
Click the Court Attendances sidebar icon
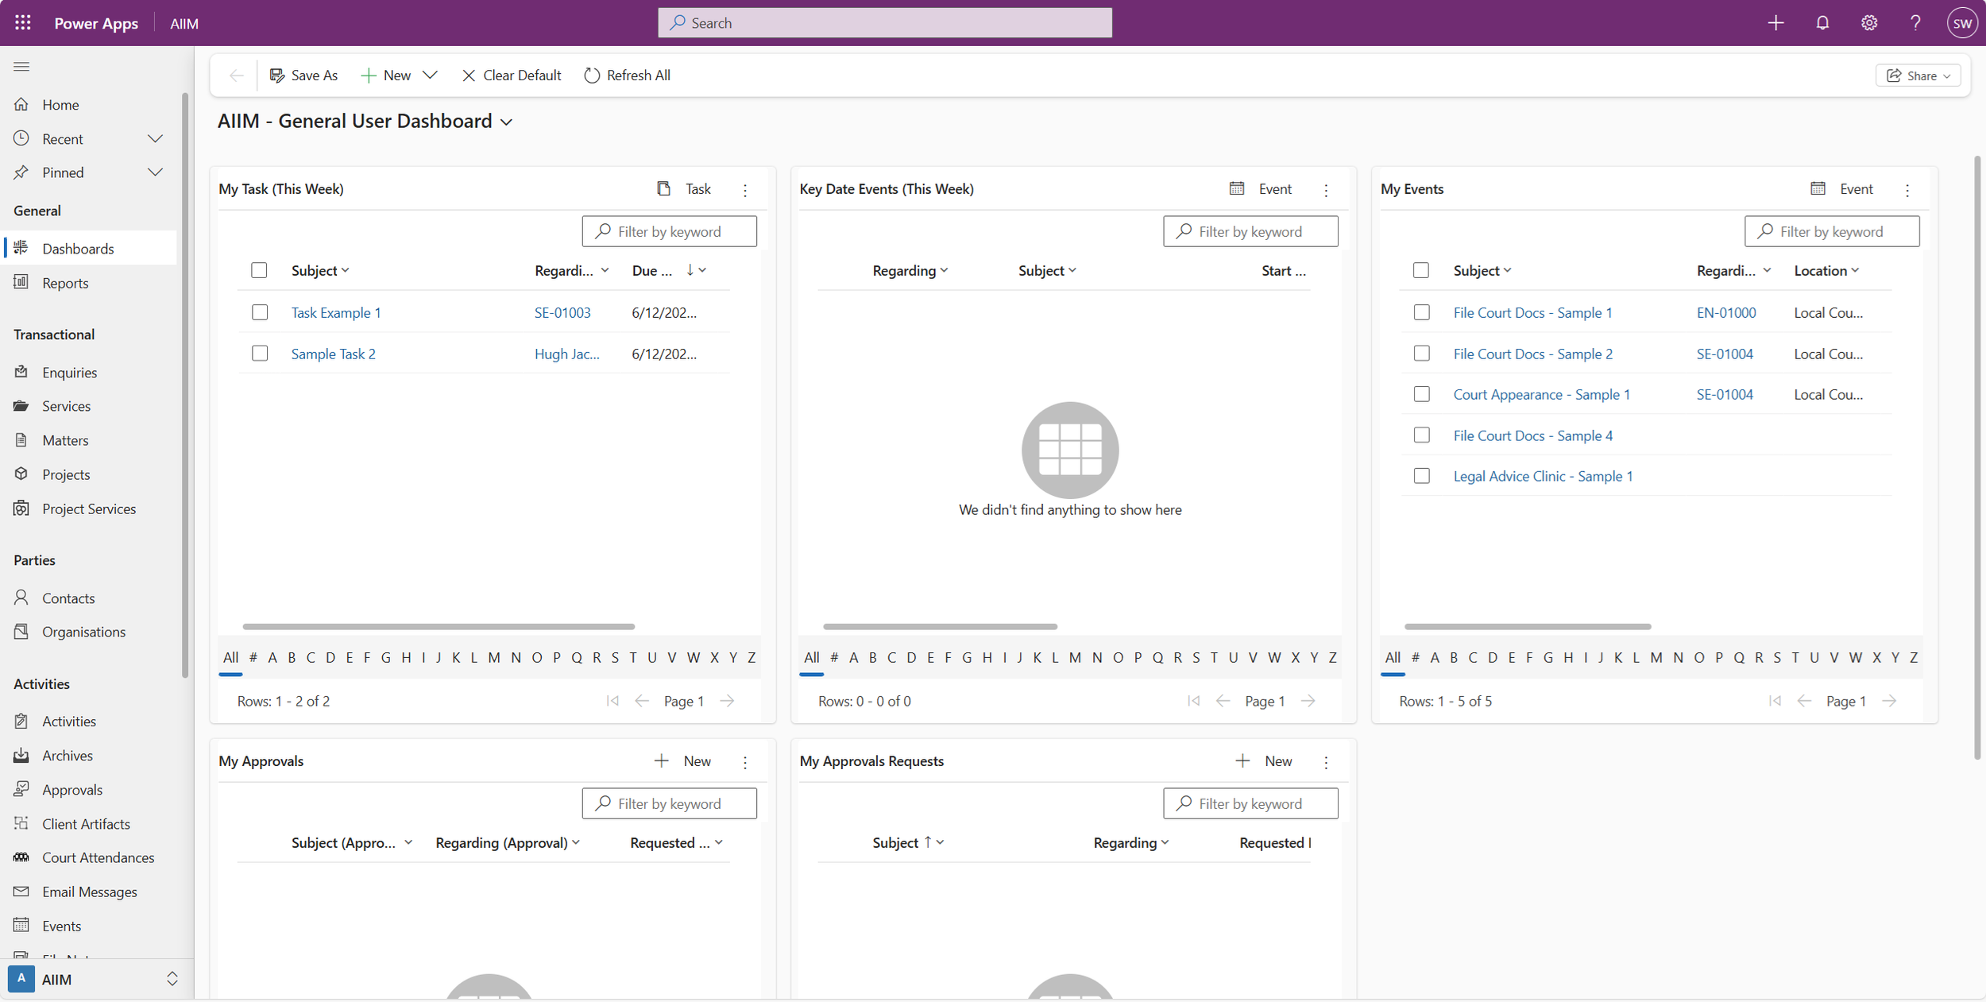click(x=21, y=857)
